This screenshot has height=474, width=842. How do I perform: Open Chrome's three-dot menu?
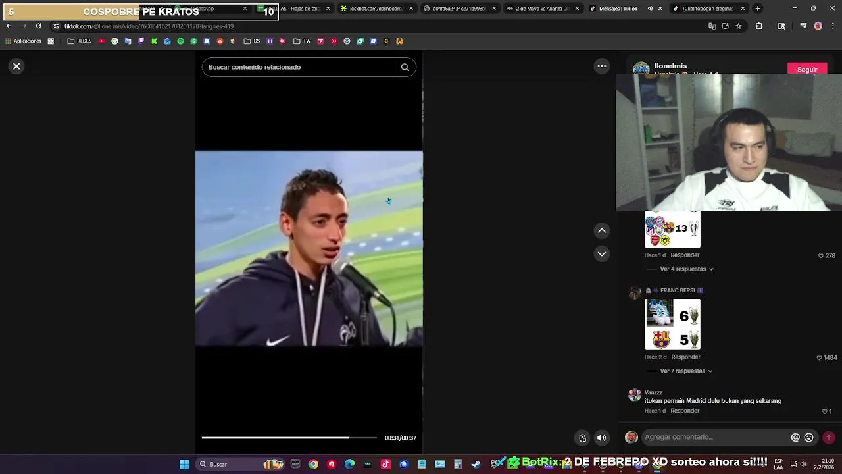(833, 26)
